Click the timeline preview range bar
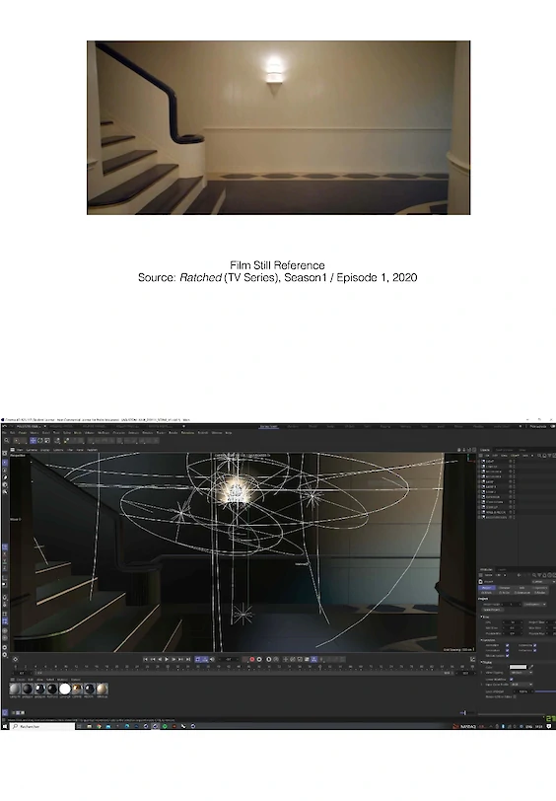Viewport: 556px width, 801px height. coord(245,674)
